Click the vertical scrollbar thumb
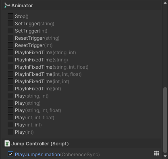This screenshot has height=159, width=168. [x=165, y=120]
